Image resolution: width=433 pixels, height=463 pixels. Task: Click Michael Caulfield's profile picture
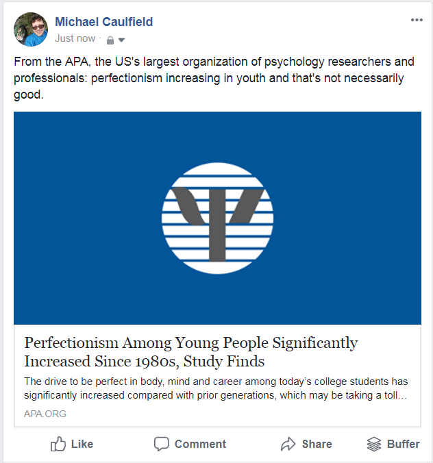coord(31,29)
